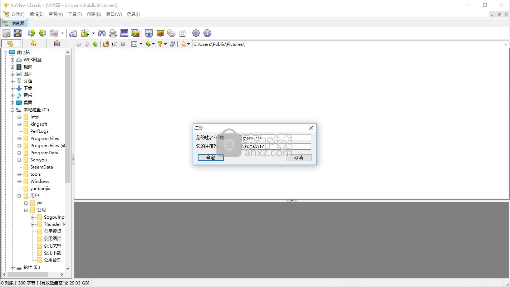This screenshot has height=287, width=510.
Task: Rotate image counter-clockwise
Action: tap(31, 33)
